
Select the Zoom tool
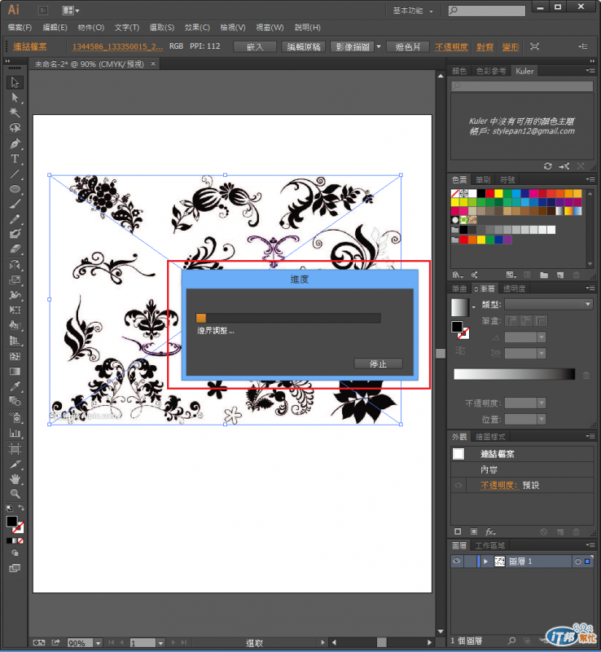15,494
